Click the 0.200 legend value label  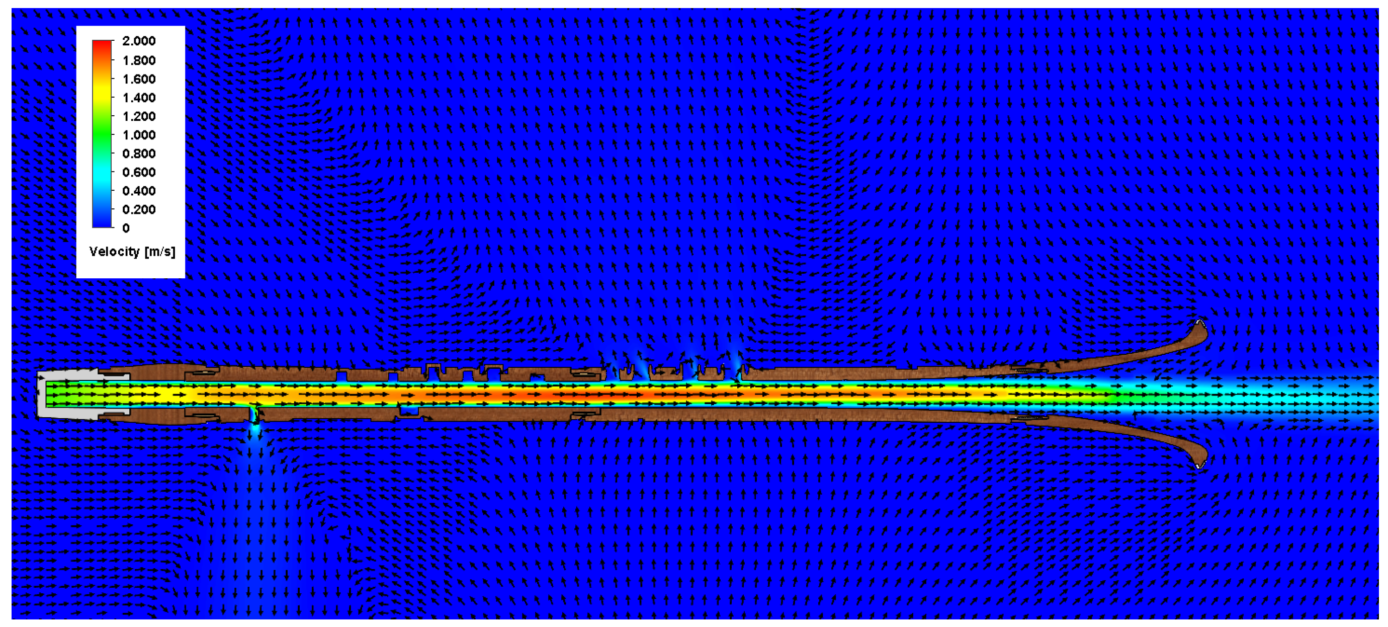coord(138,209)
